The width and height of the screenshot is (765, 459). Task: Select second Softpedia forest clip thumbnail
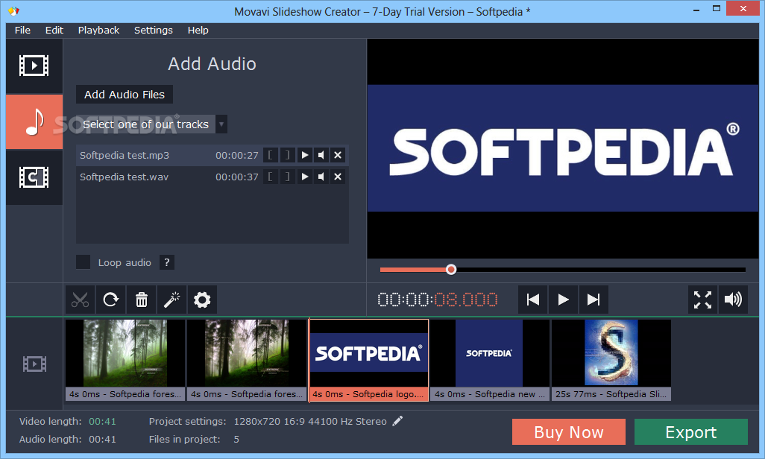tap(247, 360)
